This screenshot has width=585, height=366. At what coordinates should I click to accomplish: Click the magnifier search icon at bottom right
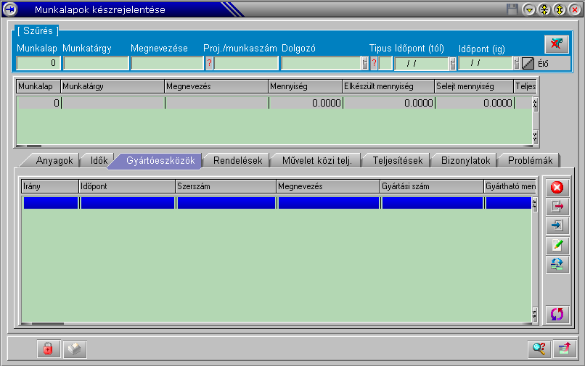(x=538, y=349)
